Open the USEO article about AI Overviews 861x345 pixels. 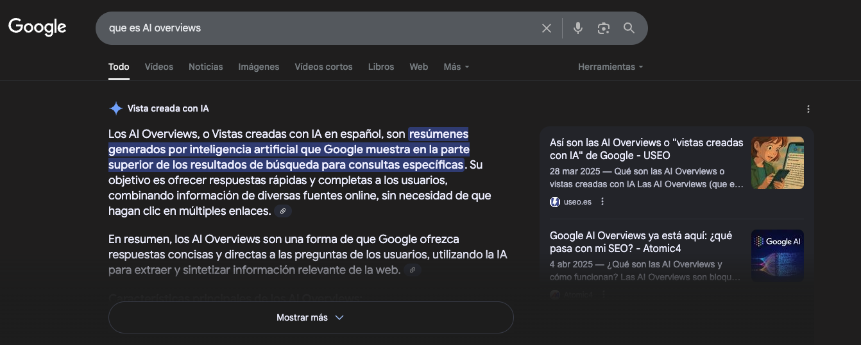(647, 149)
